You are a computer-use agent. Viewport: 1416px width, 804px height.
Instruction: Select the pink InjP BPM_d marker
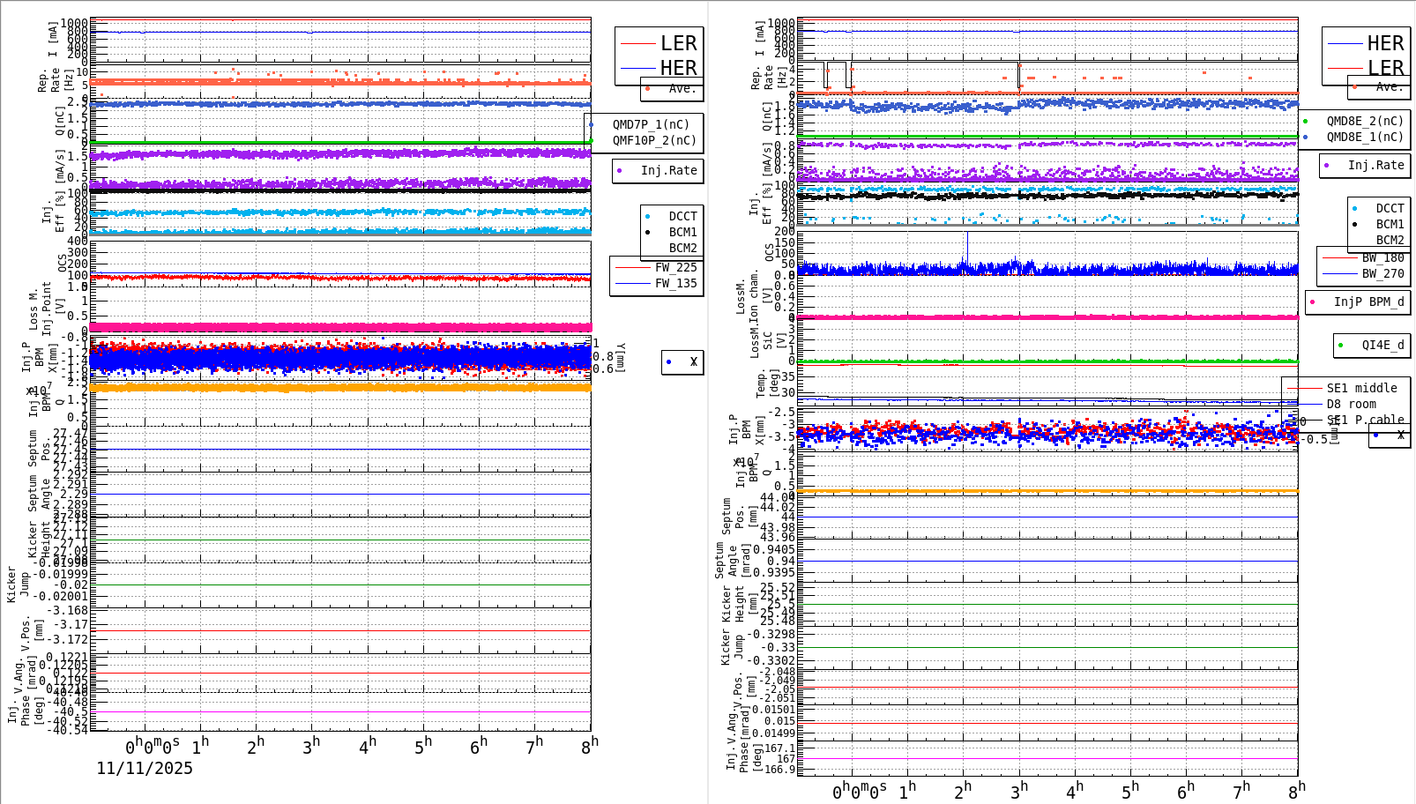pos(1313,302)
